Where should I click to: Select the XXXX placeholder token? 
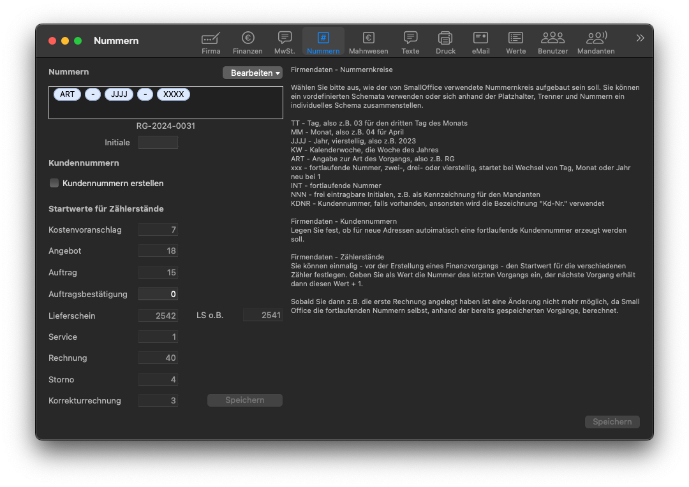tap(173, 94)
